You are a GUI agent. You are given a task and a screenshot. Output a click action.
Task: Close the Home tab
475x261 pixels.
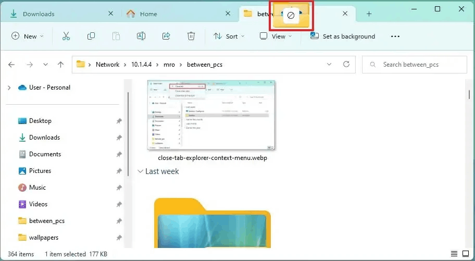pyautogui.click(x=228, y=14)
